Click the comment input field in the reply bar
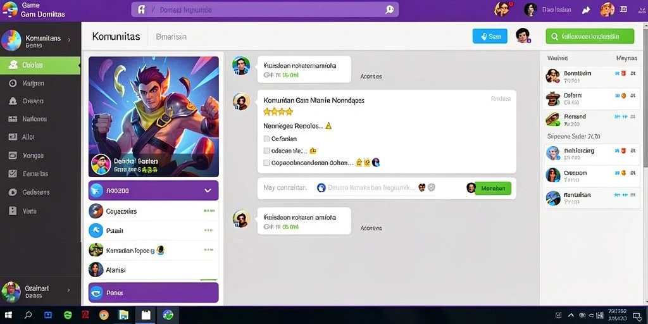This screenshot has height=324, width=648. point(375,187)
